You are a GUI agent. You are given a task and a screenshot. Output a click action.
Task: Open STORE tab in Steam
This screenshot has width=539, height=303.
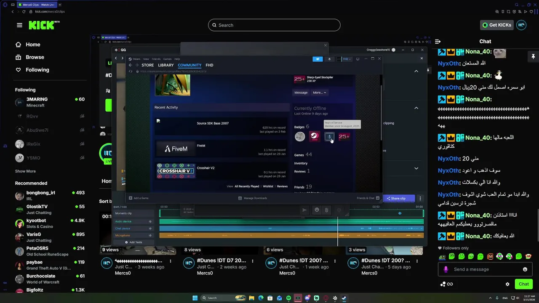(147, 65)
